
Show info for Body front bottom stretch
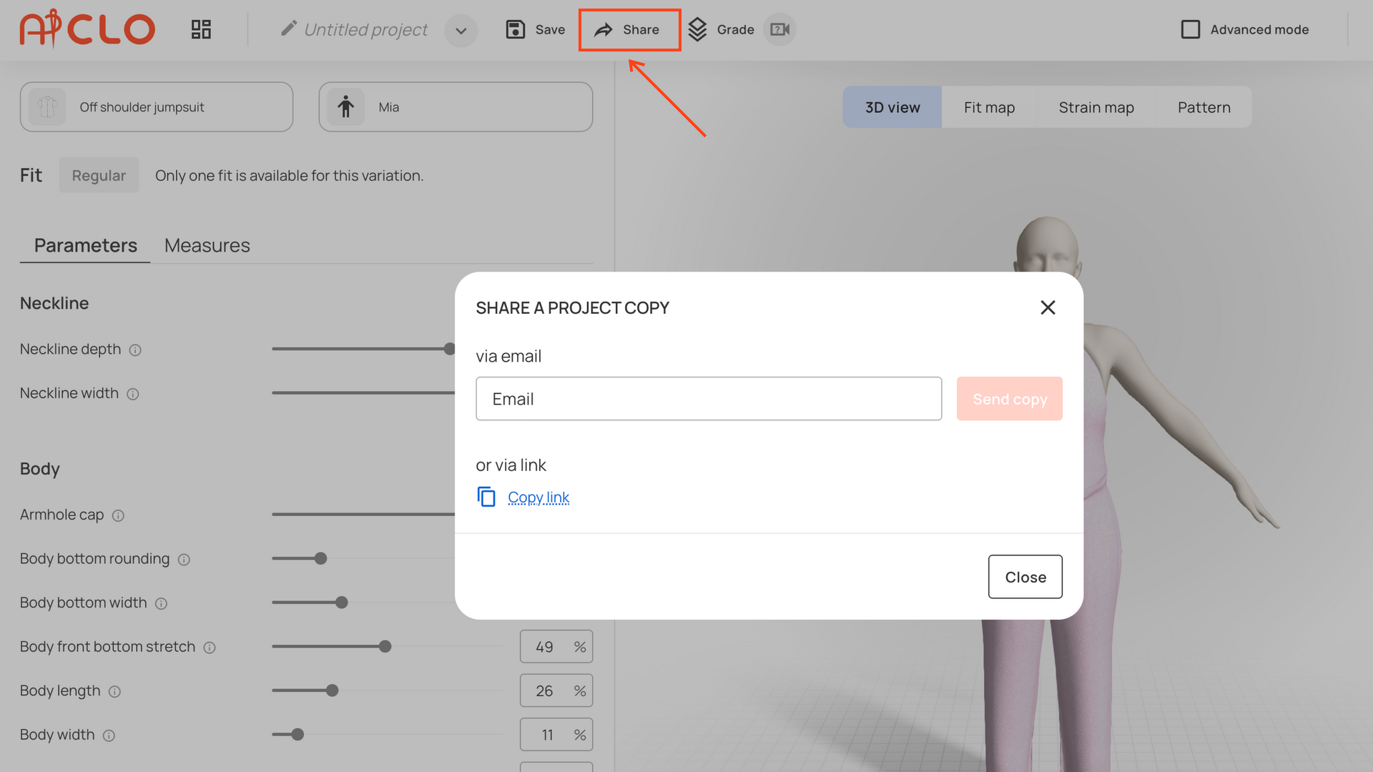[x=210, y=648]
